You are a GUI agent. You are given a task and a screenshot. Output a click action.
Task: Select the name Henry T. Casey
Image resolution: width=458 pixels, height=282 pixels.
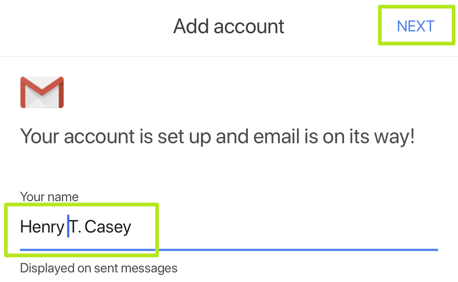[x=76, y=227]
